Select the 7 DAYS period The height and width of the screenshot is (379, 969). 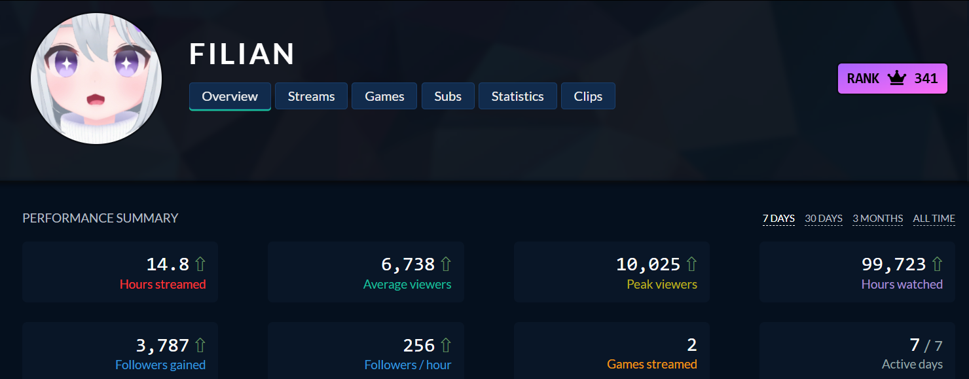click(778, 219)
